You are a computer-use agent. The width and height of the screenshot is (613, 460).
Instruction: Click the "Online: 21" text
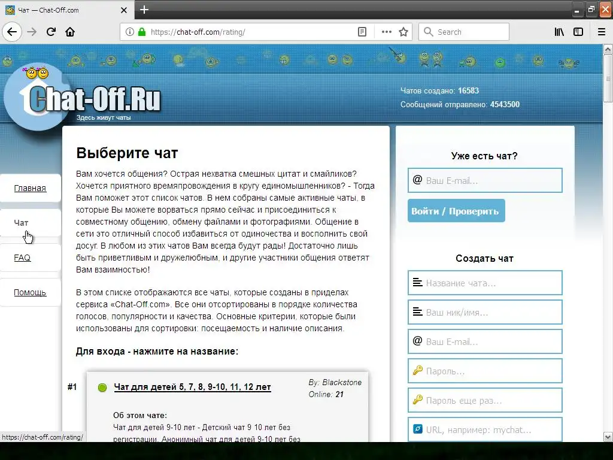(x=326, y=394)
